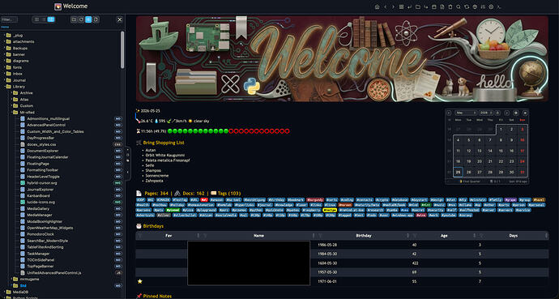Open lucide-icons.svg file
This screenshot has width=559, height=299.
pos(41,202)
